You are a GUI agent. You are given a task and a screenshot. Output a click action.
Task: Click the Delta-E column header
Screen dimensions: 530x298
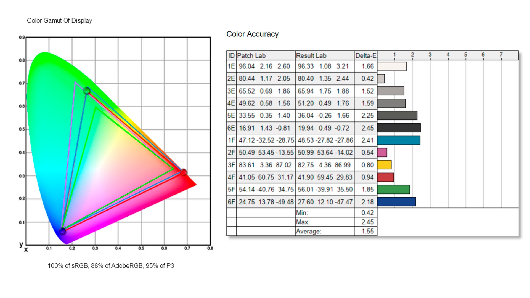(365, 56)
